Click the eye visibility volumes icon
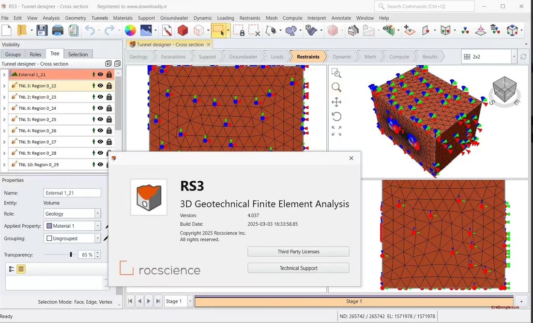The height and width of the screenshot is (323, 533). click(x=389, y=30)
